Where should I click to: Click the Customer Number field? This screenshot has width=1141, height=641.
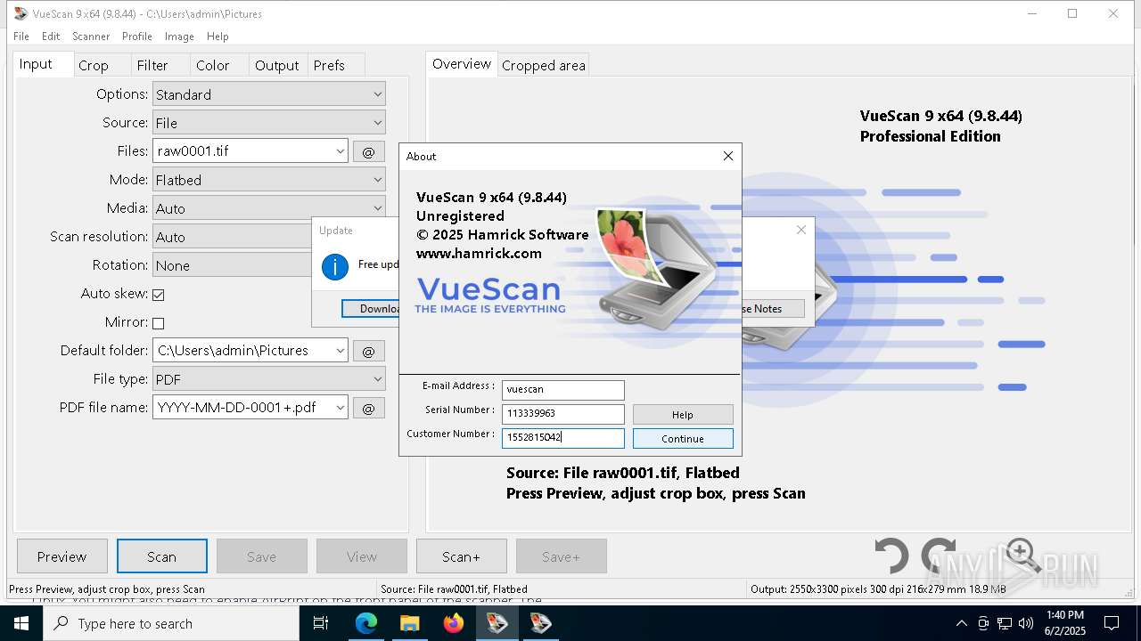[x=563, y=438]
